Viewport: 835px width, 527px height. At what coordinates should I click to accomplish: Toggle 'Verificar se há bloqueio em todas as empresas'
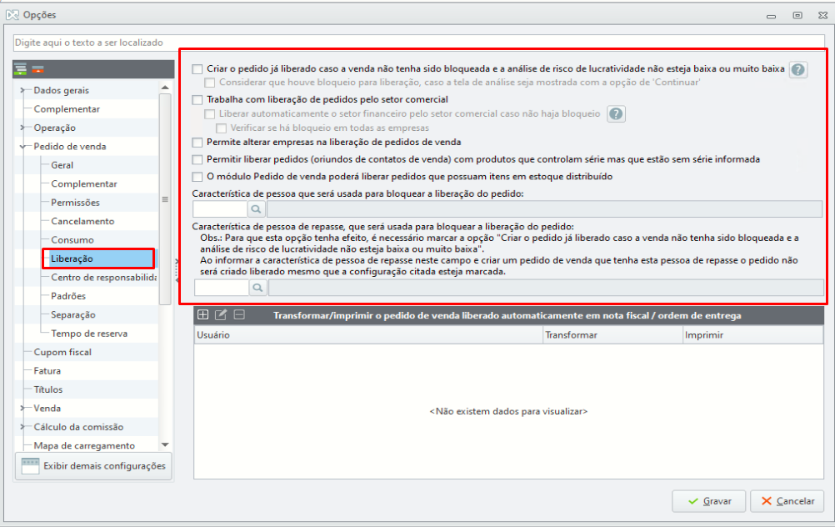[221, 128]
